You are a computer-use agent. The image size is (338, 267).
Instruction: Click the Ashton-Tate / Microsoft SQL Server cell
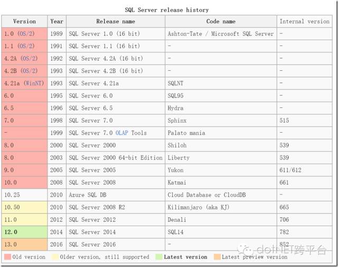pyautogui.click(x=221, y=34)
